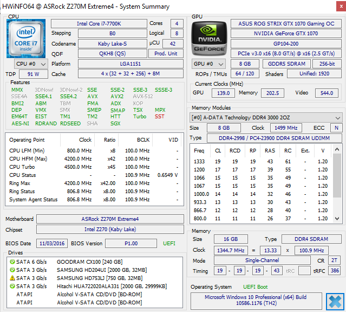Click the blue X close icon at bottom right
The image size is (346, 312).
335,301
